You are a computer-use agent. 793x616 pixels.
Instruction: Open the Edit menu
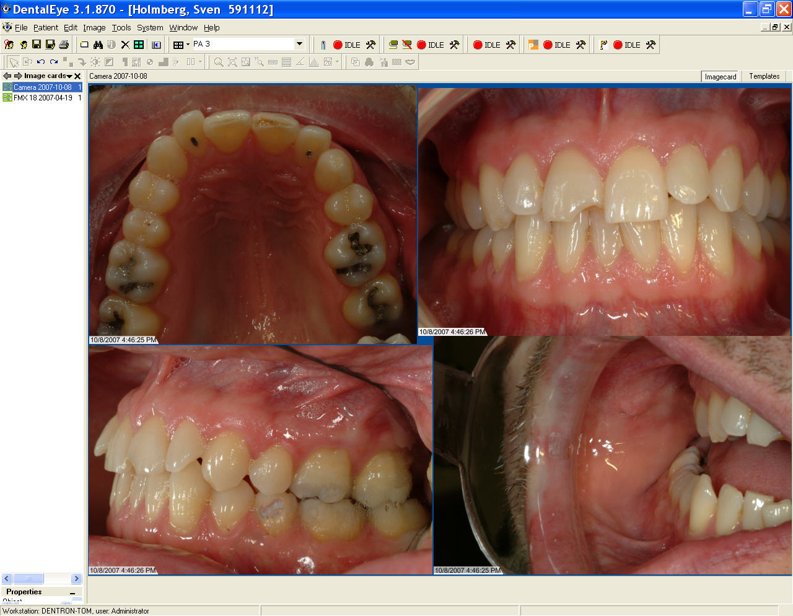71,27
